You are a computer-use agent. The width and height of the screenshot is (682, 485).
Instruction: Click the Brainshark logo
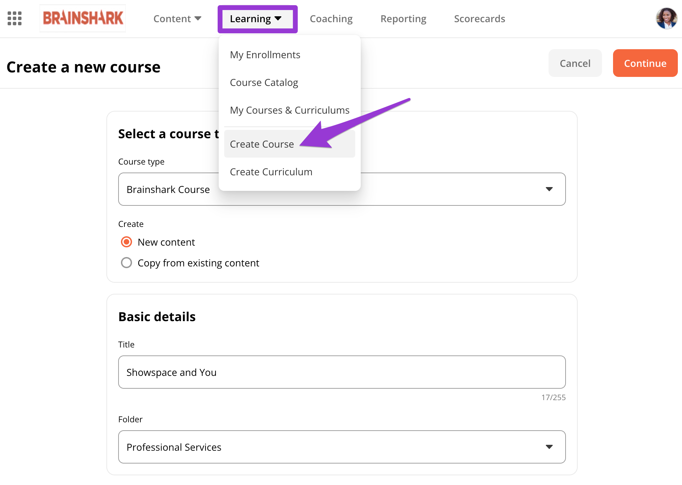click(x=83, y=18)
